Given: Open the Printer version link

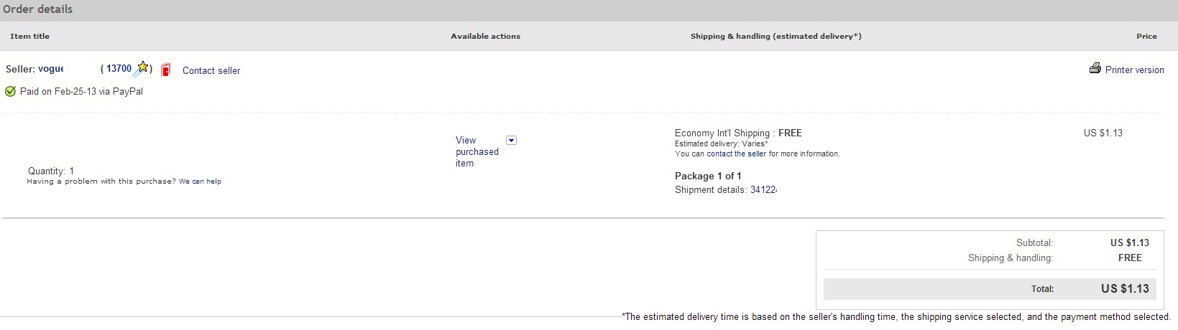Looking at the screenshot, I should [x=1134, y=70].
